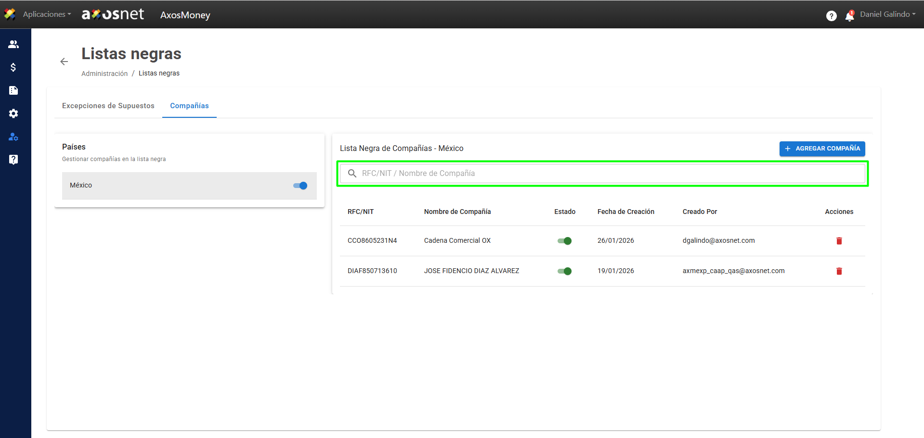Open the Daniel Galindo user menu
Image resolution: width=924 pixels, height=438 pixels.
[887, 14]
